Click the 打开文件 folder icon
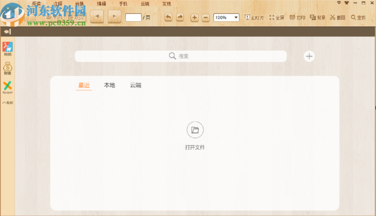 pyautogui.click(x=195, y=130)
